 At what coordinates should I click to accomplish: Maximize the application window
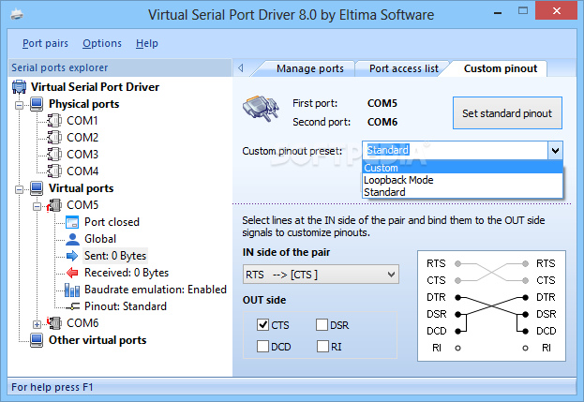pyautogui.click(x=523, y=11)
